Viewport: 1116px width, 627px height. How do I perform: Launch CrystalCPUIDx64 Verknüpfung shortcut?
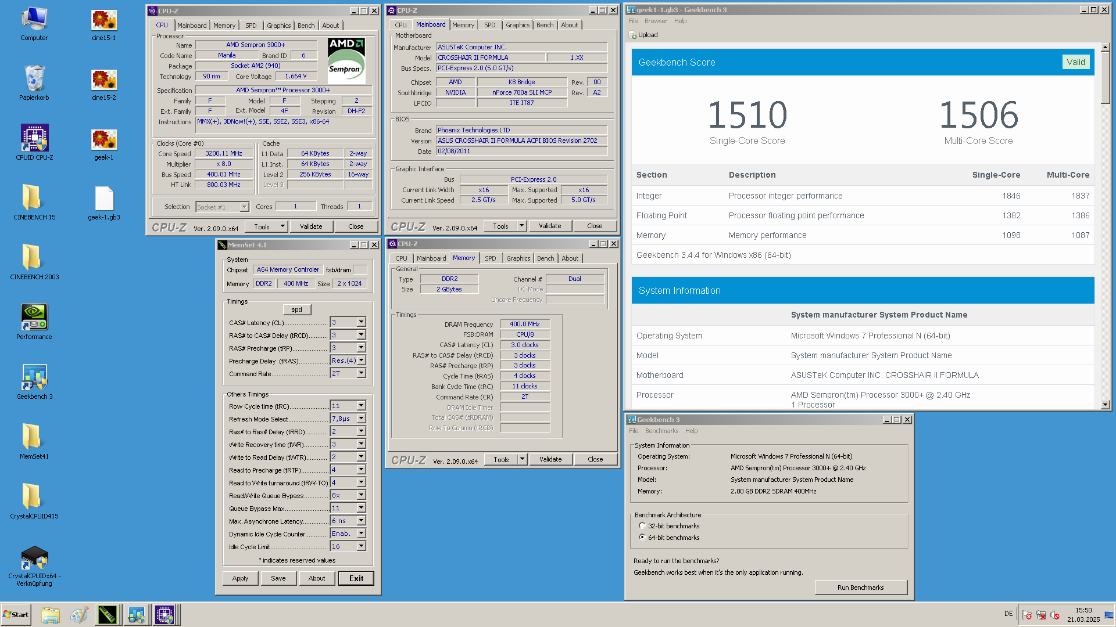pos(34,567)
